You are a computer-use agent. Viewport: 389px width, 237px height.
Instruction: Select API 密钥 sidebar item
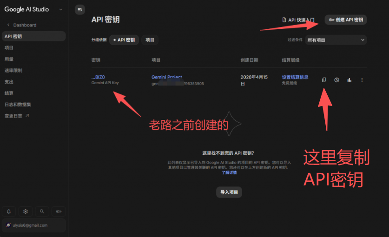pos(34,36)
